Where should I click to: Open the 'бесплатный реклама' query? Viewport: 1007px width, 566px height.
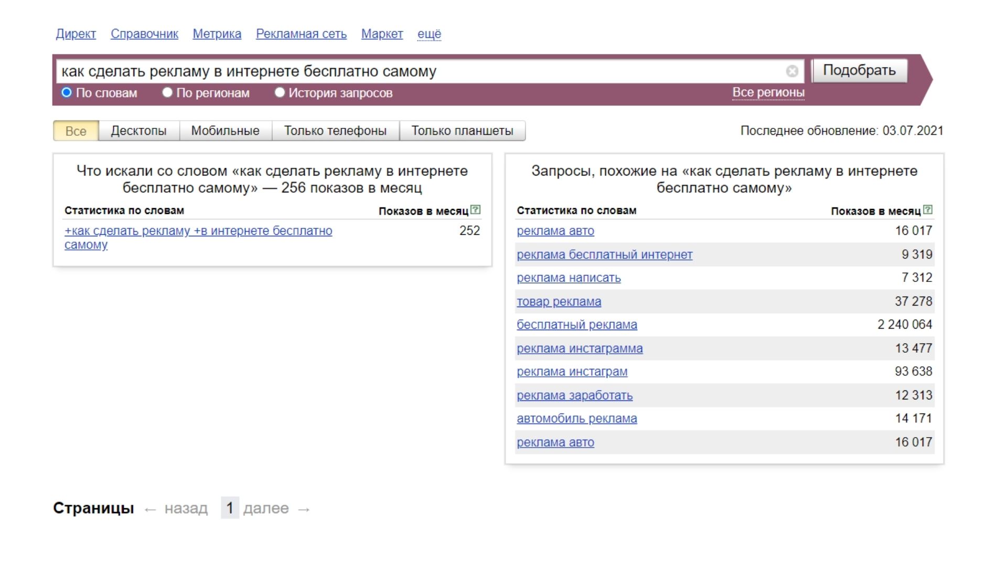click(577, 325)
